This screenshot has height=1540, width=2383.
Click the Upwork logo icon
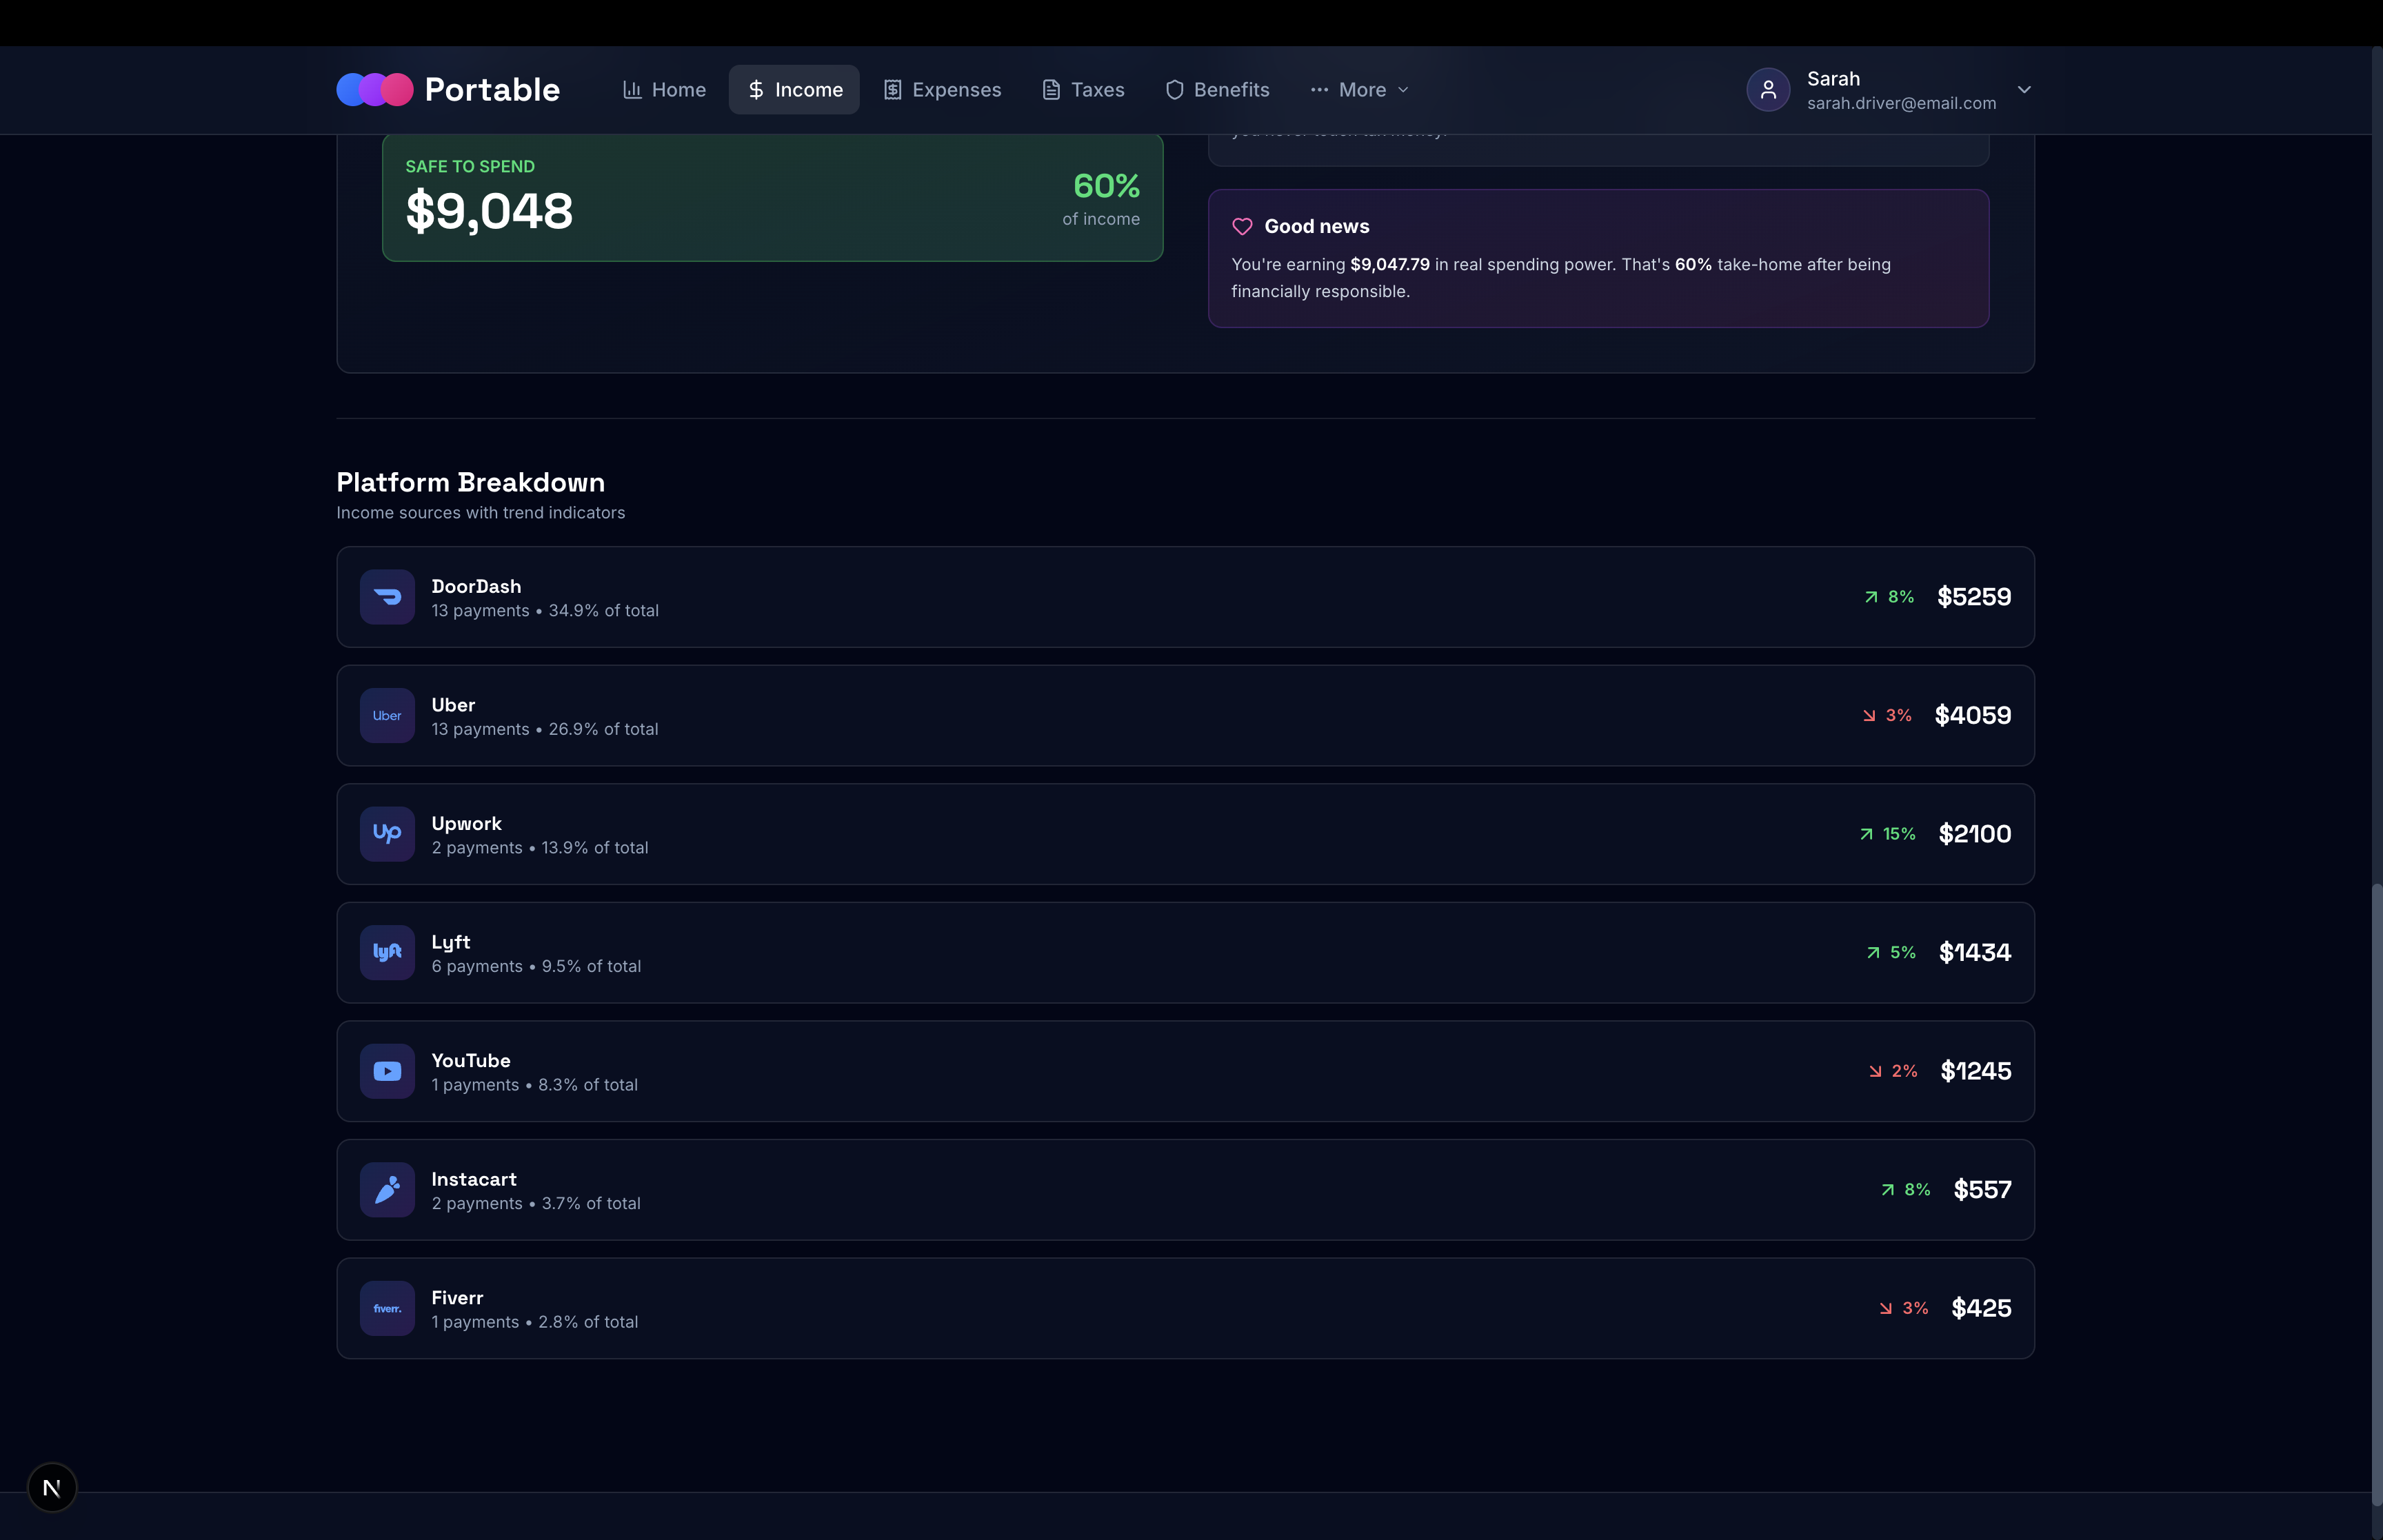coord(387,834)
